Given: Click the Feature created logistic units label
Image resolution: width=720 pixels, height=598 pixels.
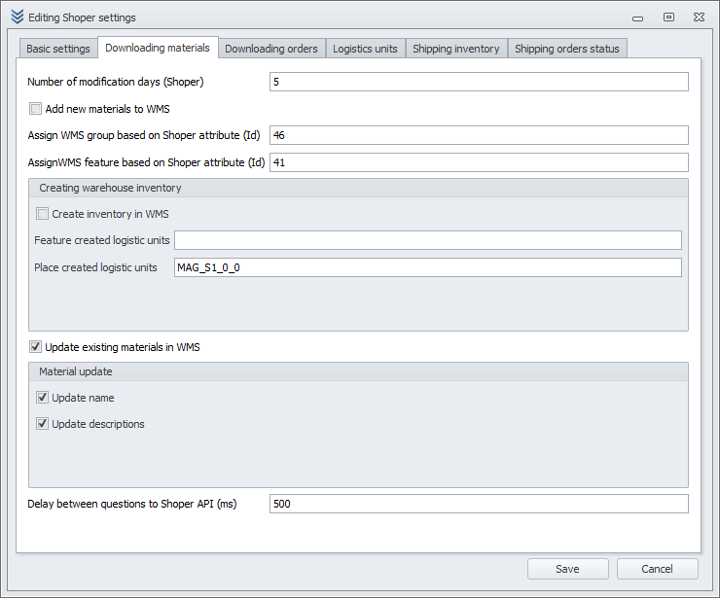Looking at the screenshot, I should click(102, 240).
